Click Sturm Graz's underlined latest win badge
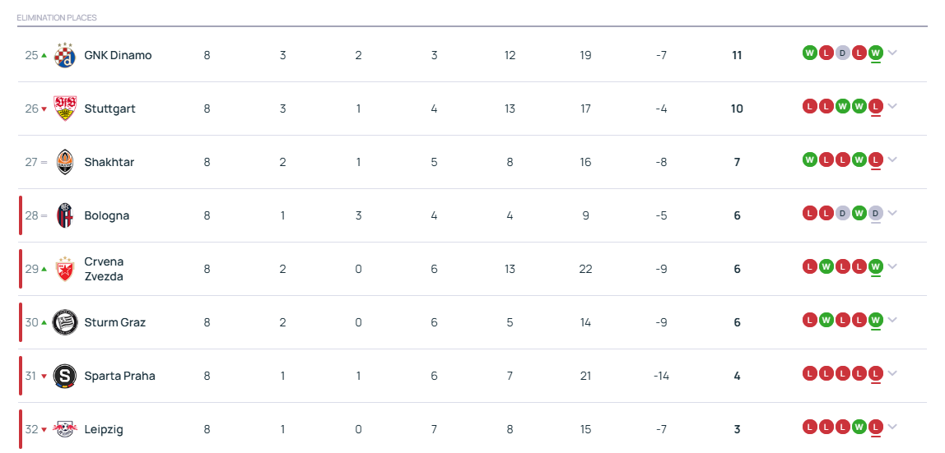Viewport: 945px width, 453px height. point(877,320)
